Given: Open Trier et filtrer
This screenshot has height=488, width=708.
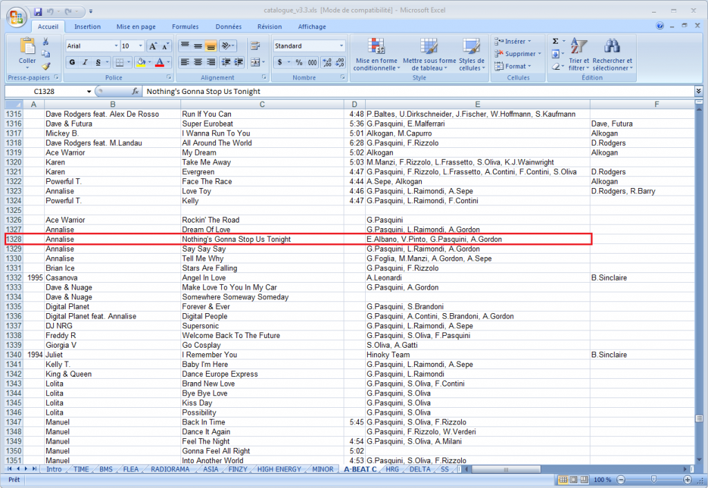Looking at the screenshot, I should (x=579, y=54).
